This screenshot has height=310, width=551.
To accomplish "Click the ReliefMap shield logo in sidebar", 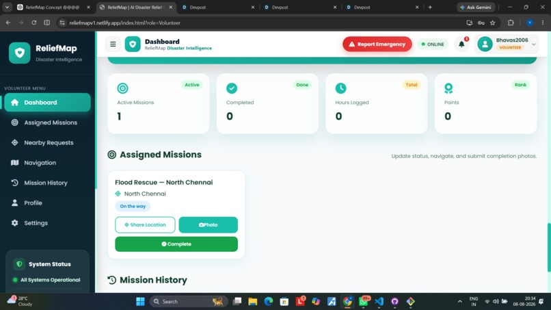I will pos(20,53).
